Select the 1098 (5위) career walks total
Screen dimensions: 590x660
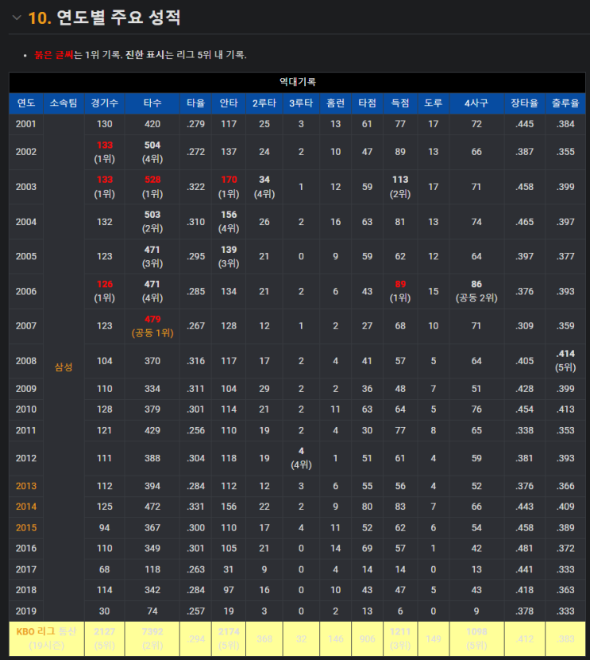click(x=476, y=639)
